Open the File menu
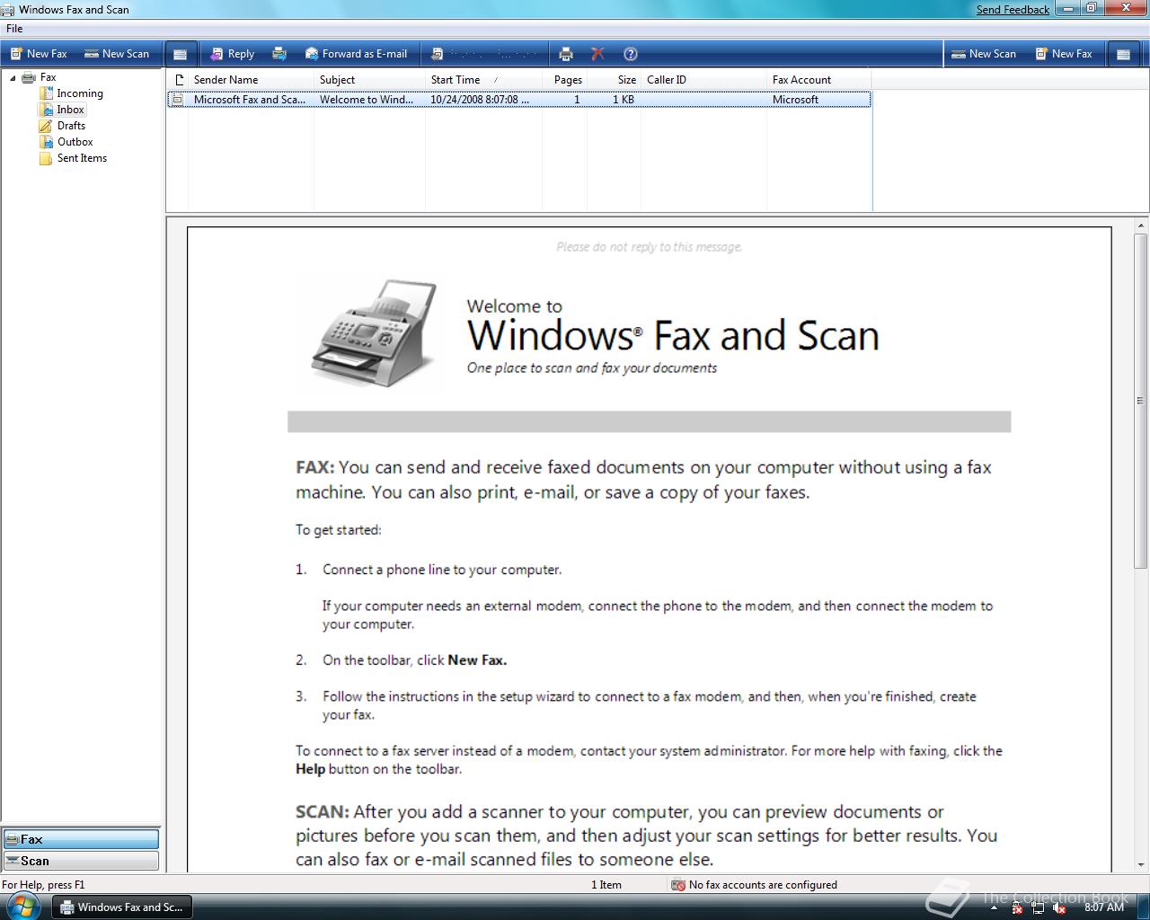 (14, 29)
